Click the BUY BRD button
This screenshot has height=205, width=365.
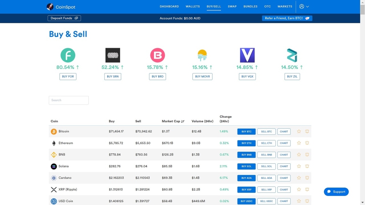(x=158, y=77)
